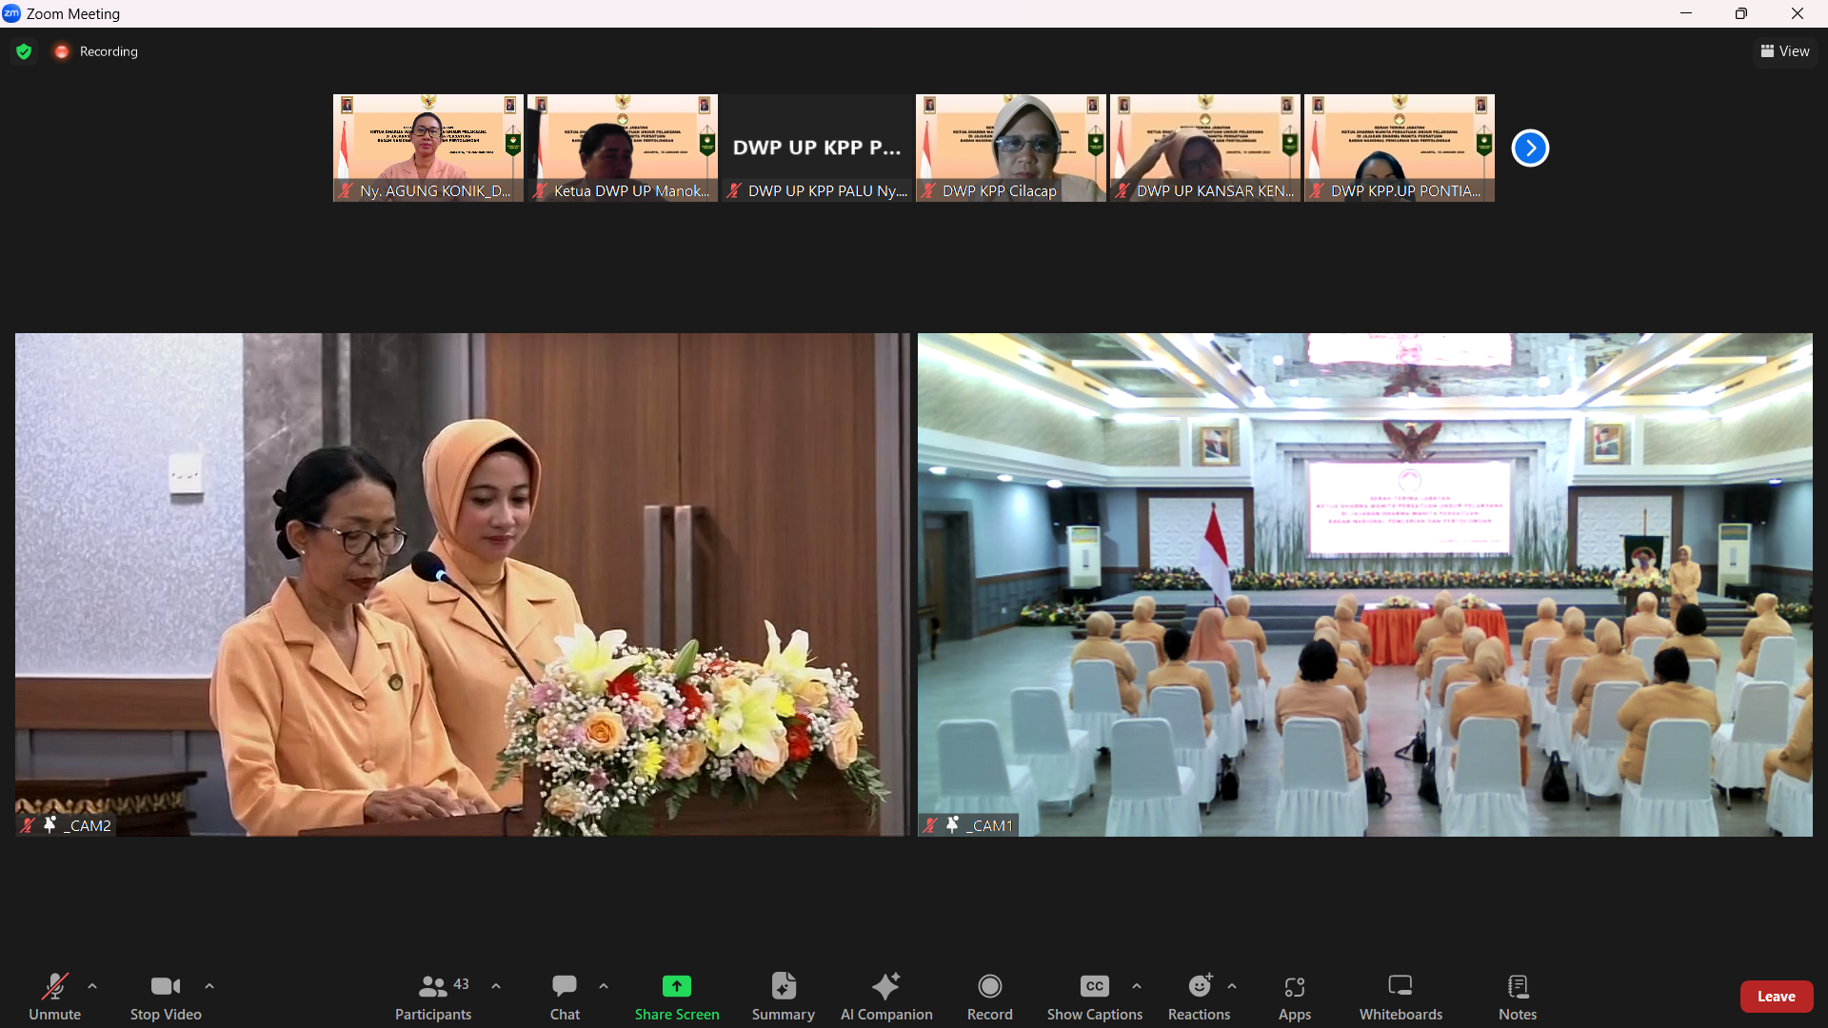Select the DWP KPP Cilacap video thumbnail
Viewport: 1828px width, 1028px height.
point(1010,148)
